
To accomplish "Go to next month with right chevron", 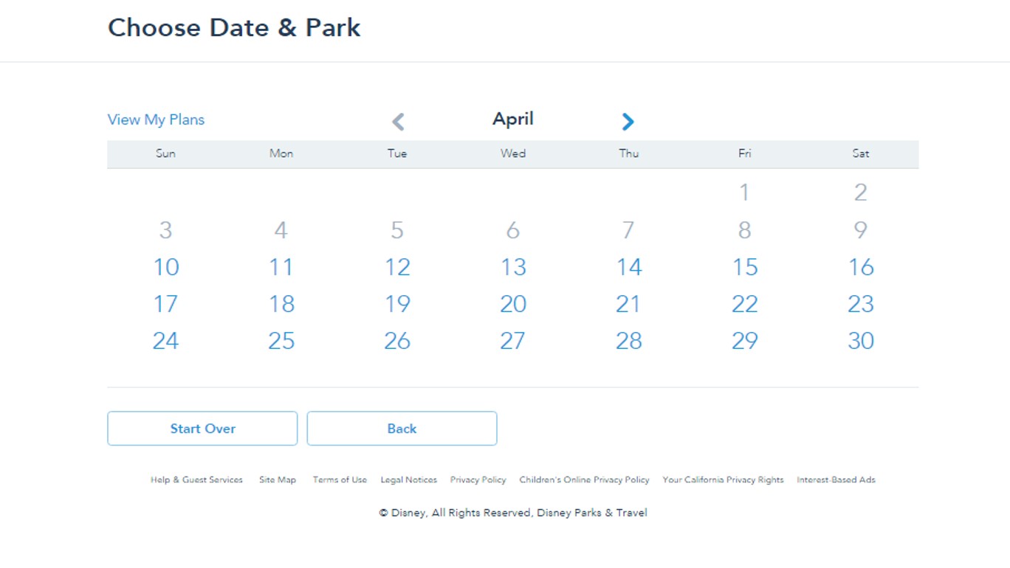I will 628,122.
